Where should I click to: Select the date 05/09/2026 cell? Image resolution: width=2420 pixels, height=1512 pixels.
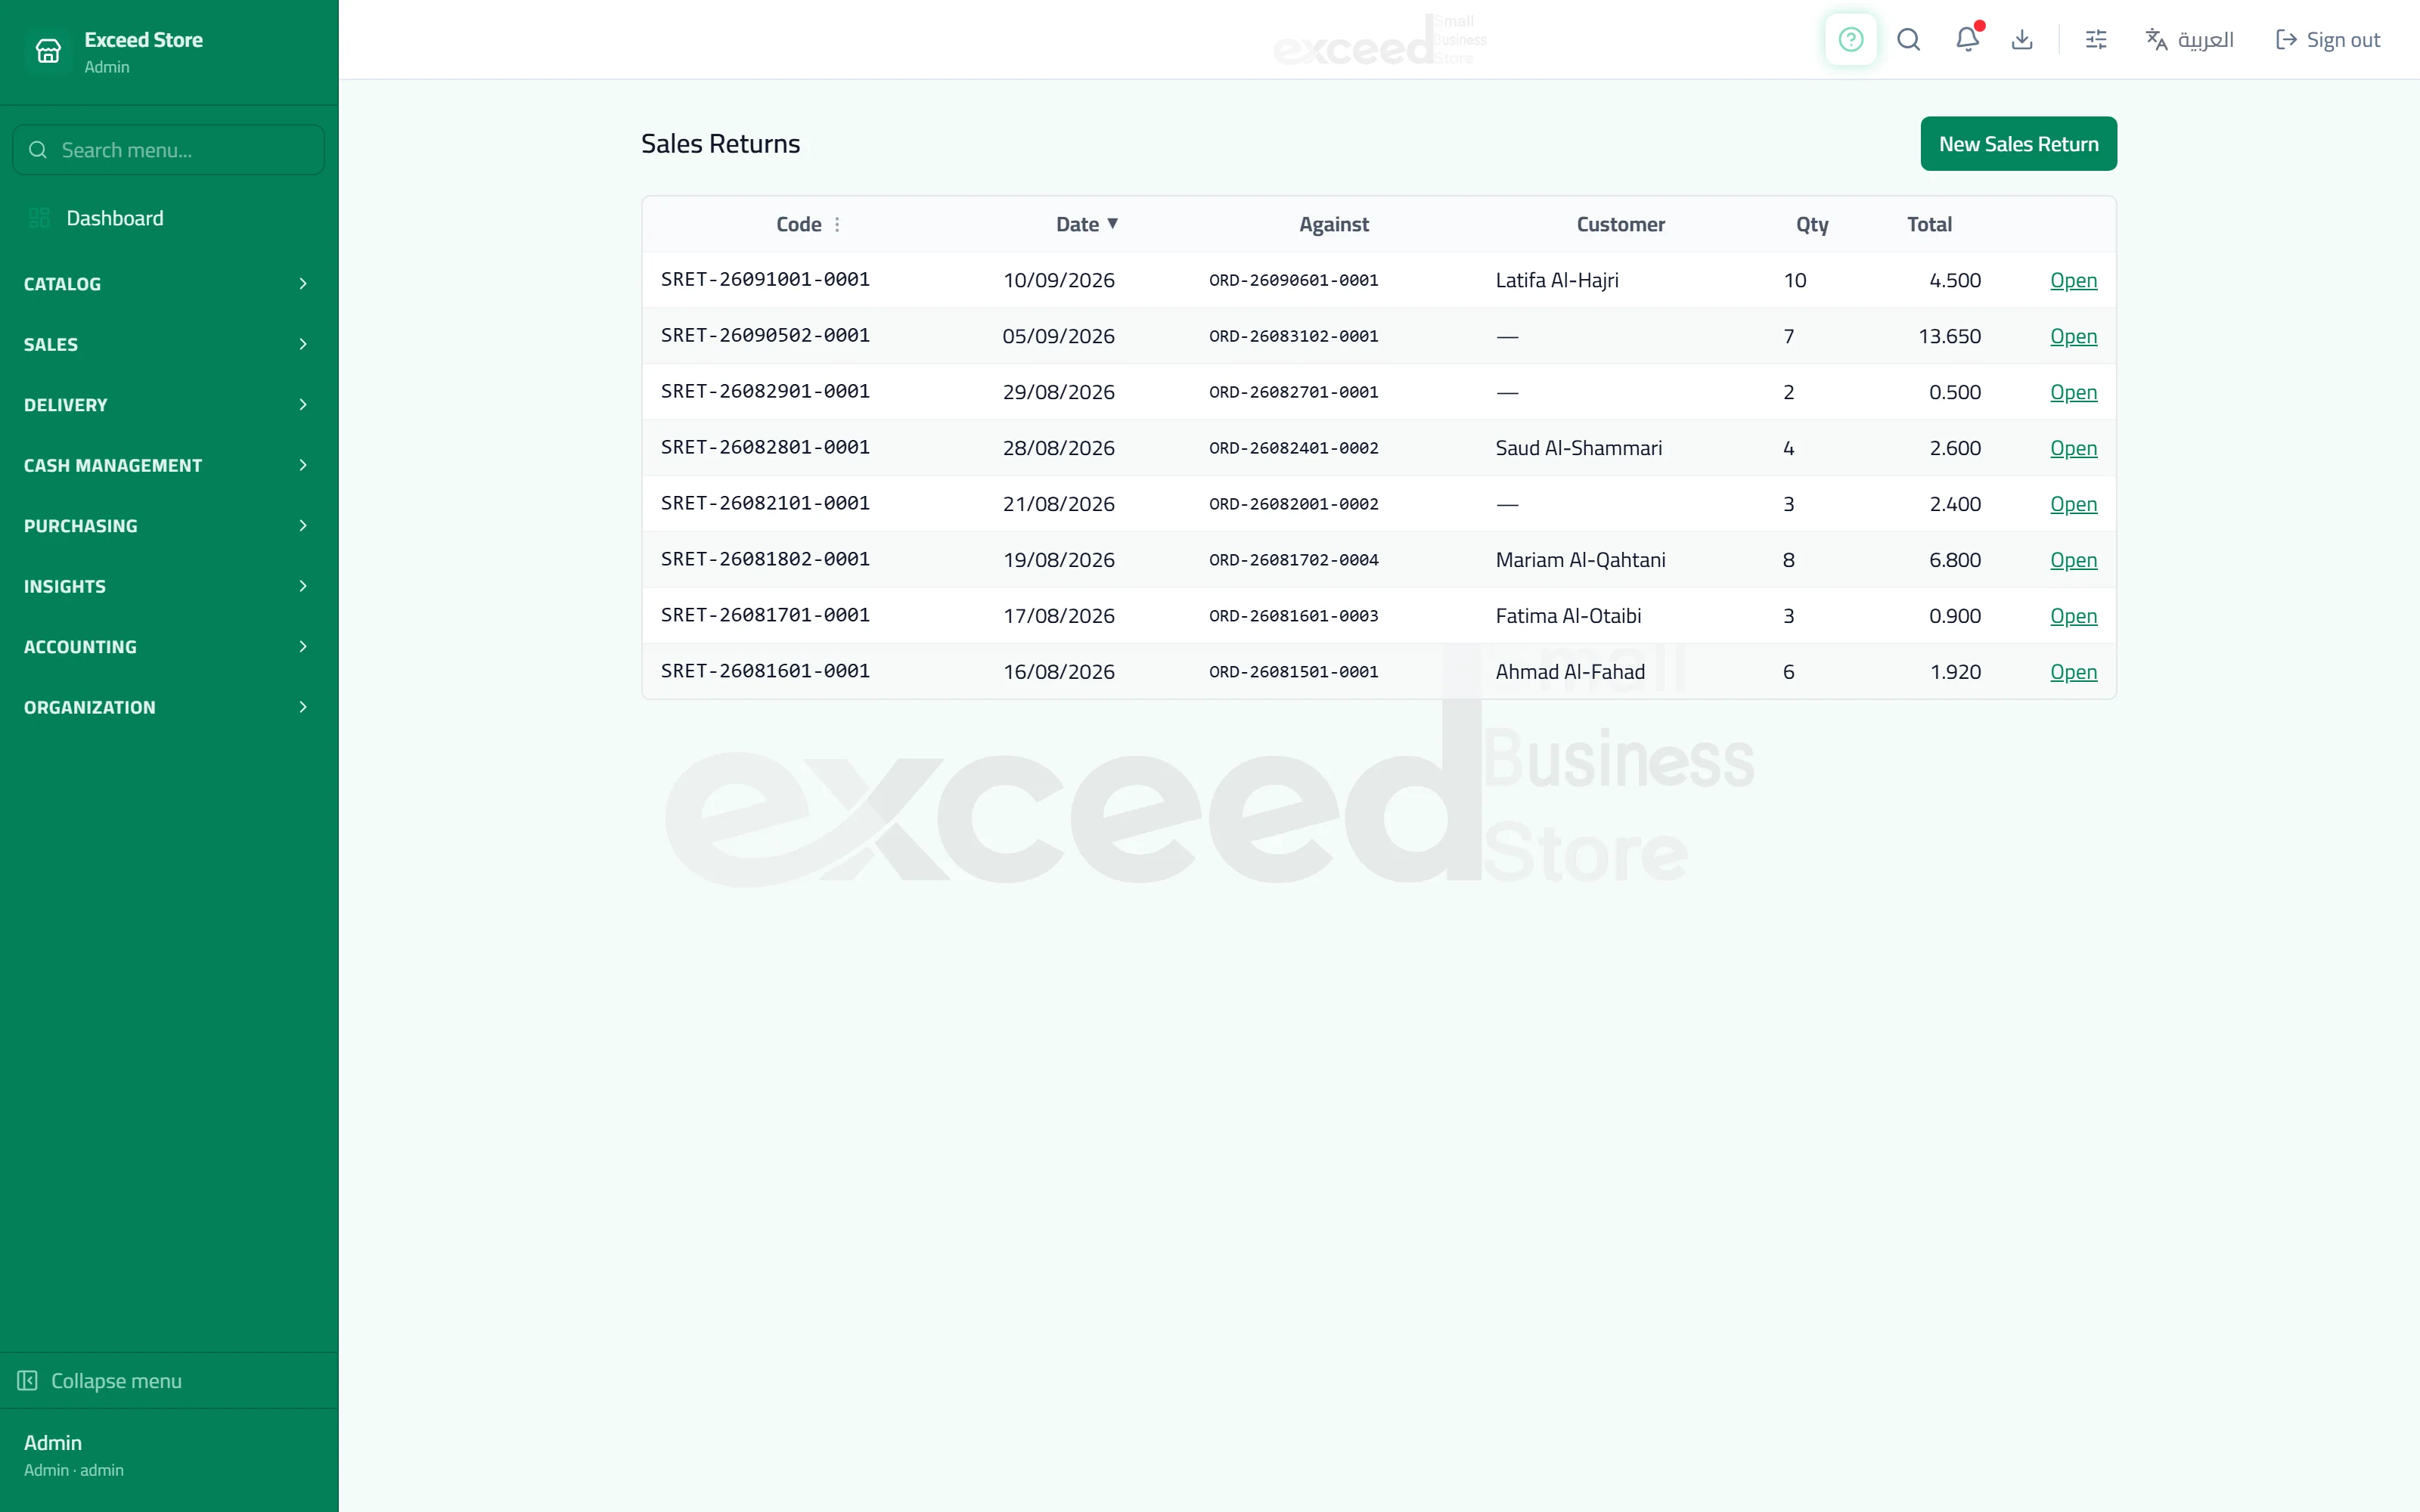[1059, 337]
